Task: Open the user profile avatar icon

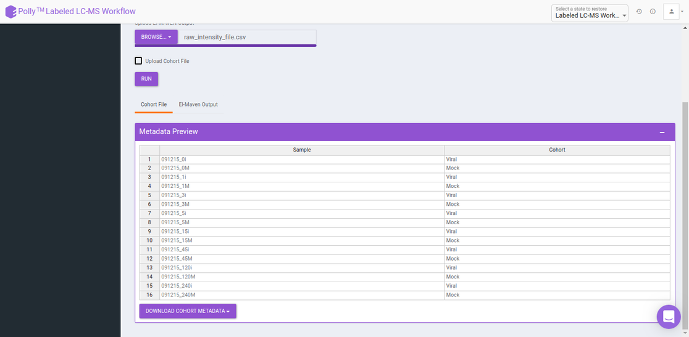Action: coord(672,12)
